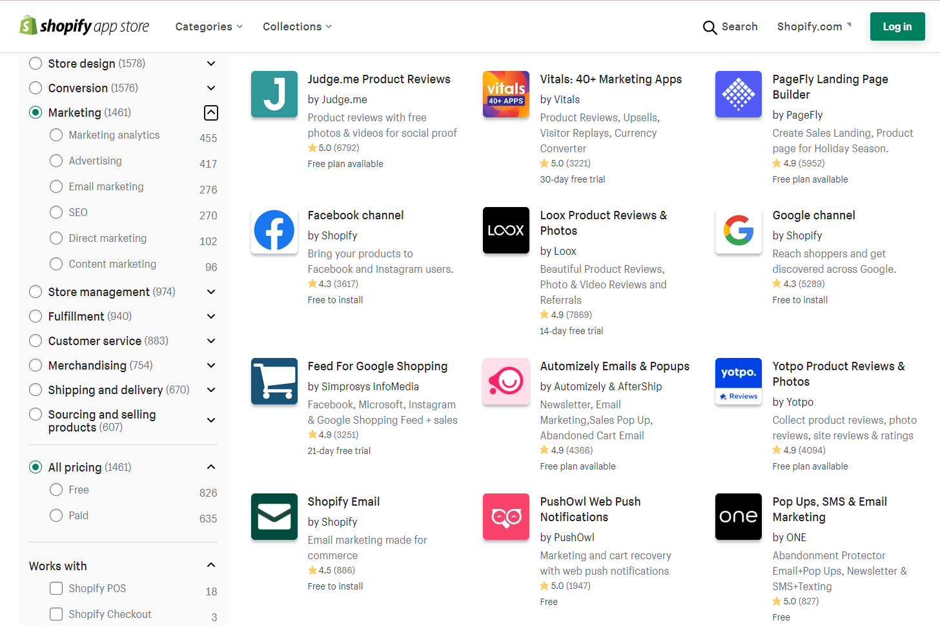Select the Customer service category radio
The height and width of the screenshot is (625, 940).
[36, 341]
